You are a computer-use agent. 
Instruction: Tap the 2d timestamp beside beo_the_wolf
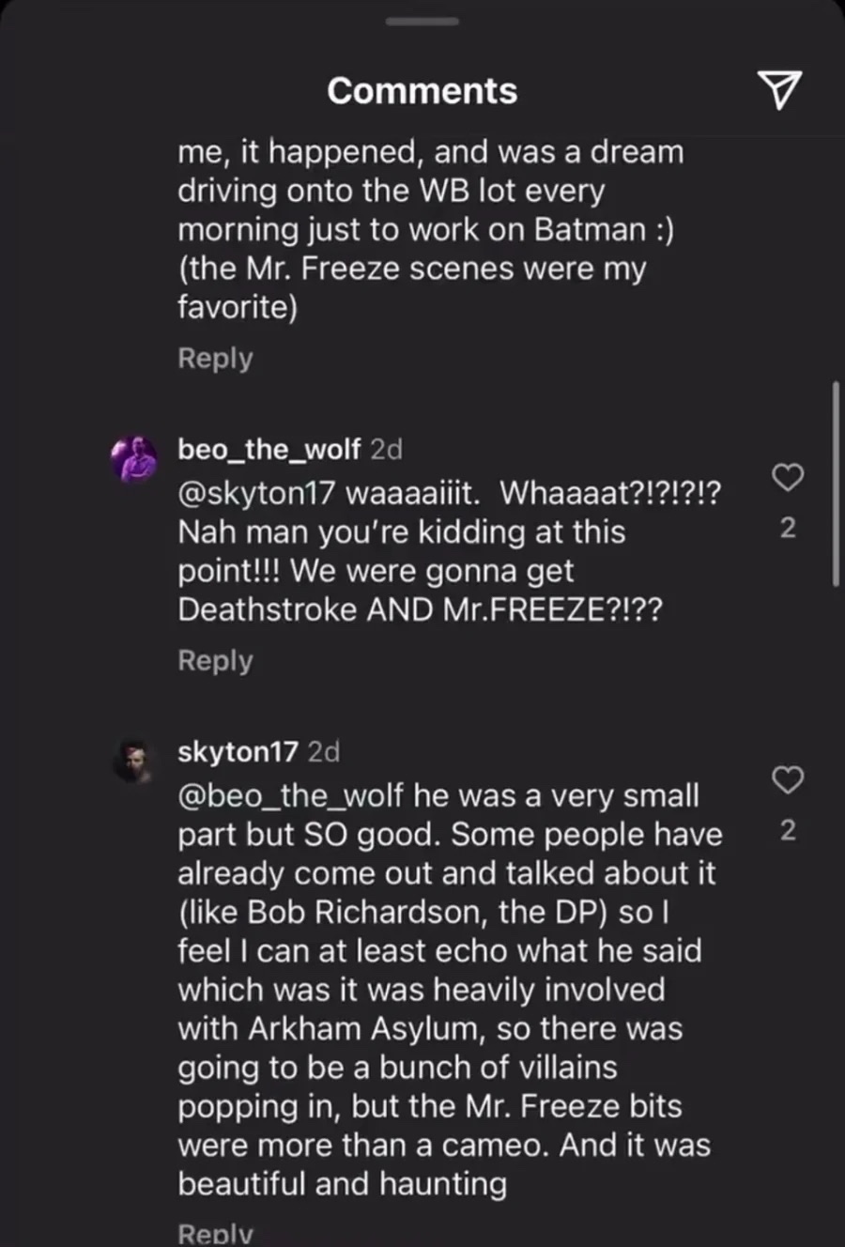[x=387, y=449]
